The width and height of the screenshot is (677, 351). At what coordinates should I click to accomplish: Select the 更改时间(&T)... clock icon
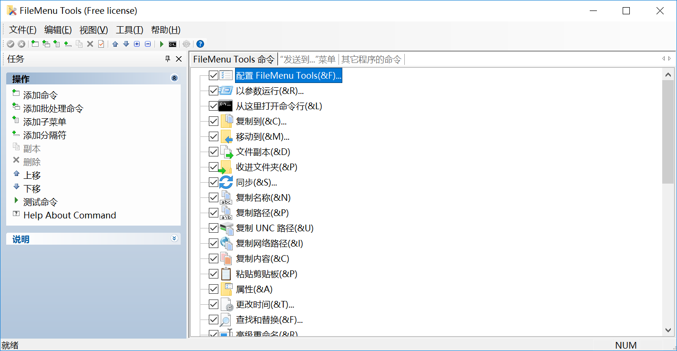[x=226, y=304]
